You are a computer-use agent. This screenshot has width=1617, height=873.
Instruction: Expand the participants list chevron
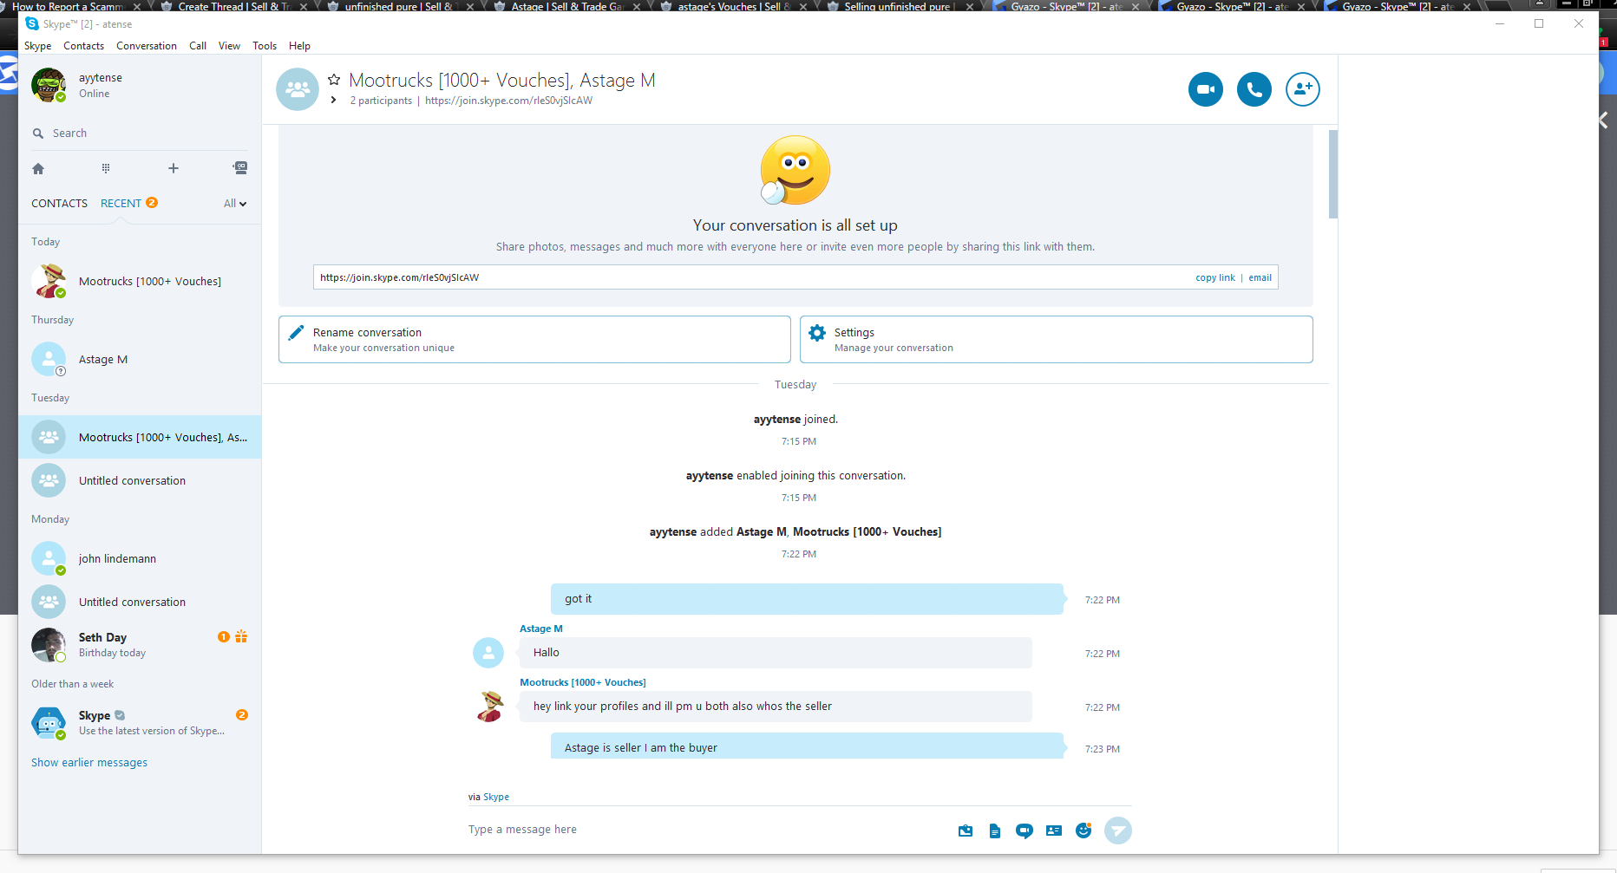pyautogui.click(x=333, y=101)
